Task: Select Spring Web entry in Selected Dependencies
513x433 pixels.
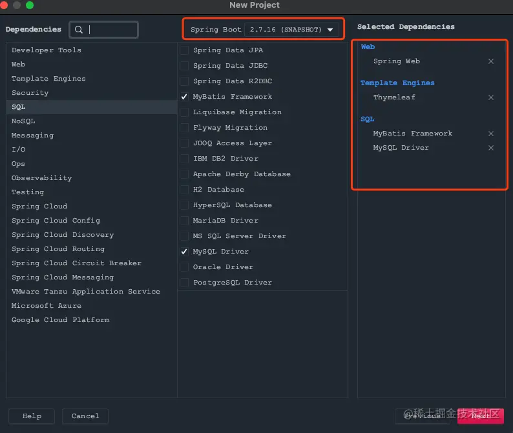Action: [x=397, y=61]
